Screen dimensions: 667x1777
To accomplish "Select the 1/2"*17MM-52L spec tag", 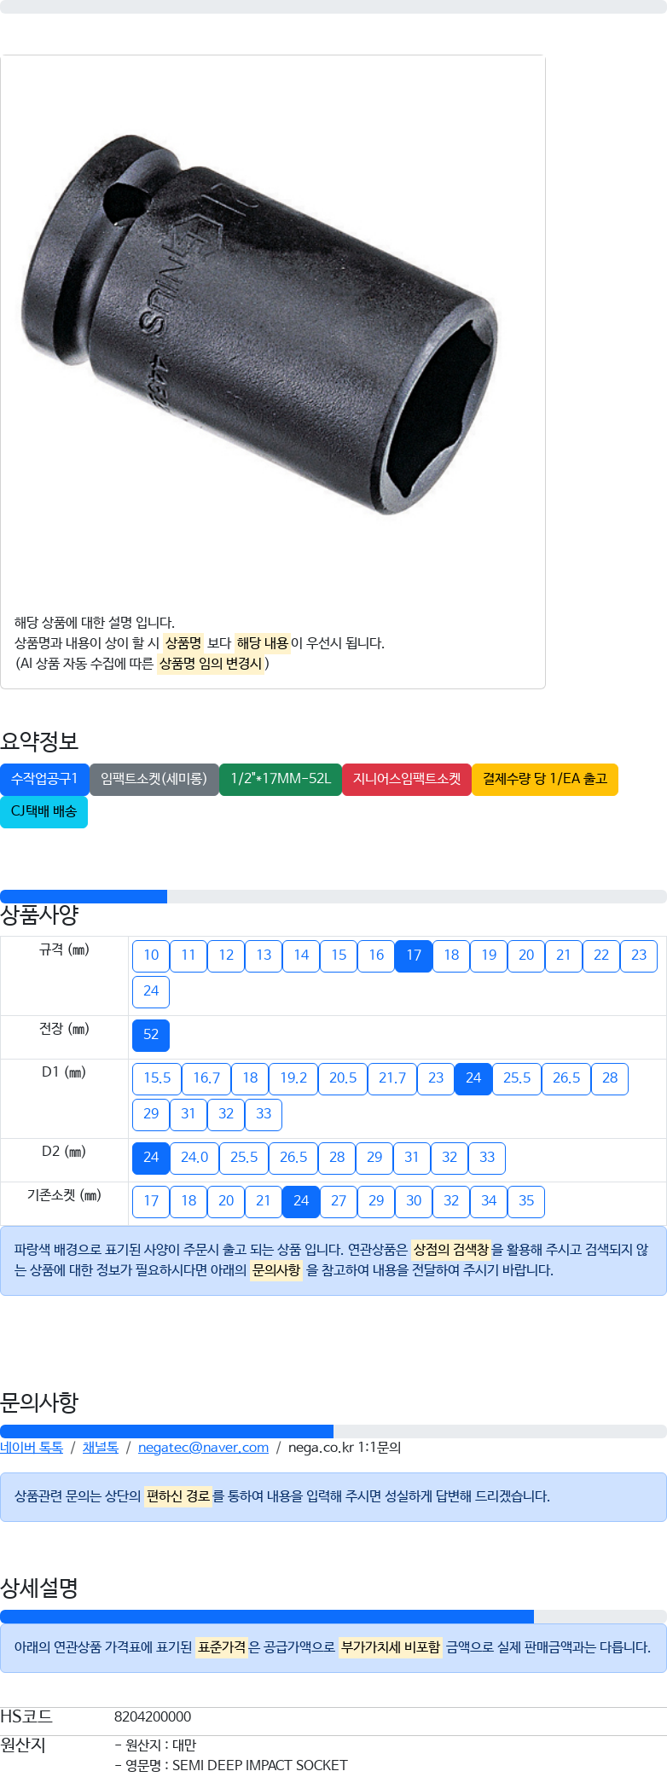I will tap(281, 779).
